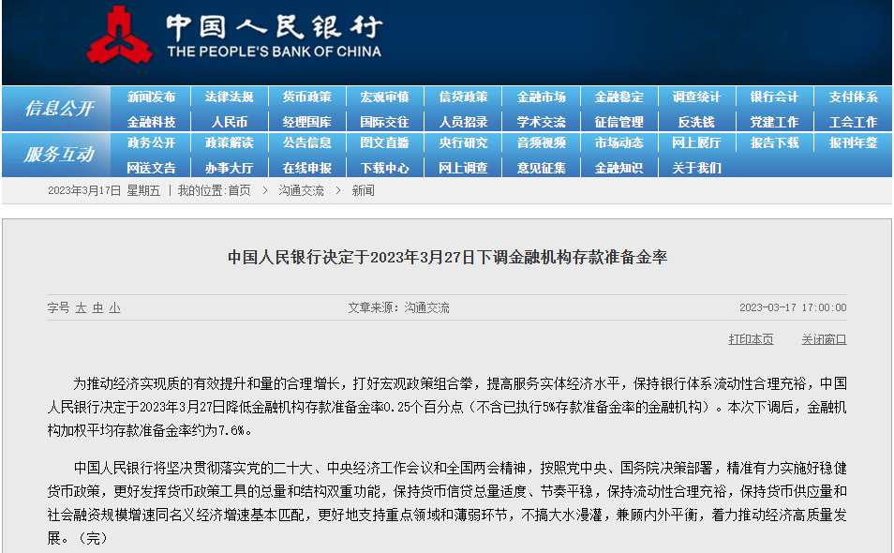Open 金融科技 navigation link

tap(151, 122)
